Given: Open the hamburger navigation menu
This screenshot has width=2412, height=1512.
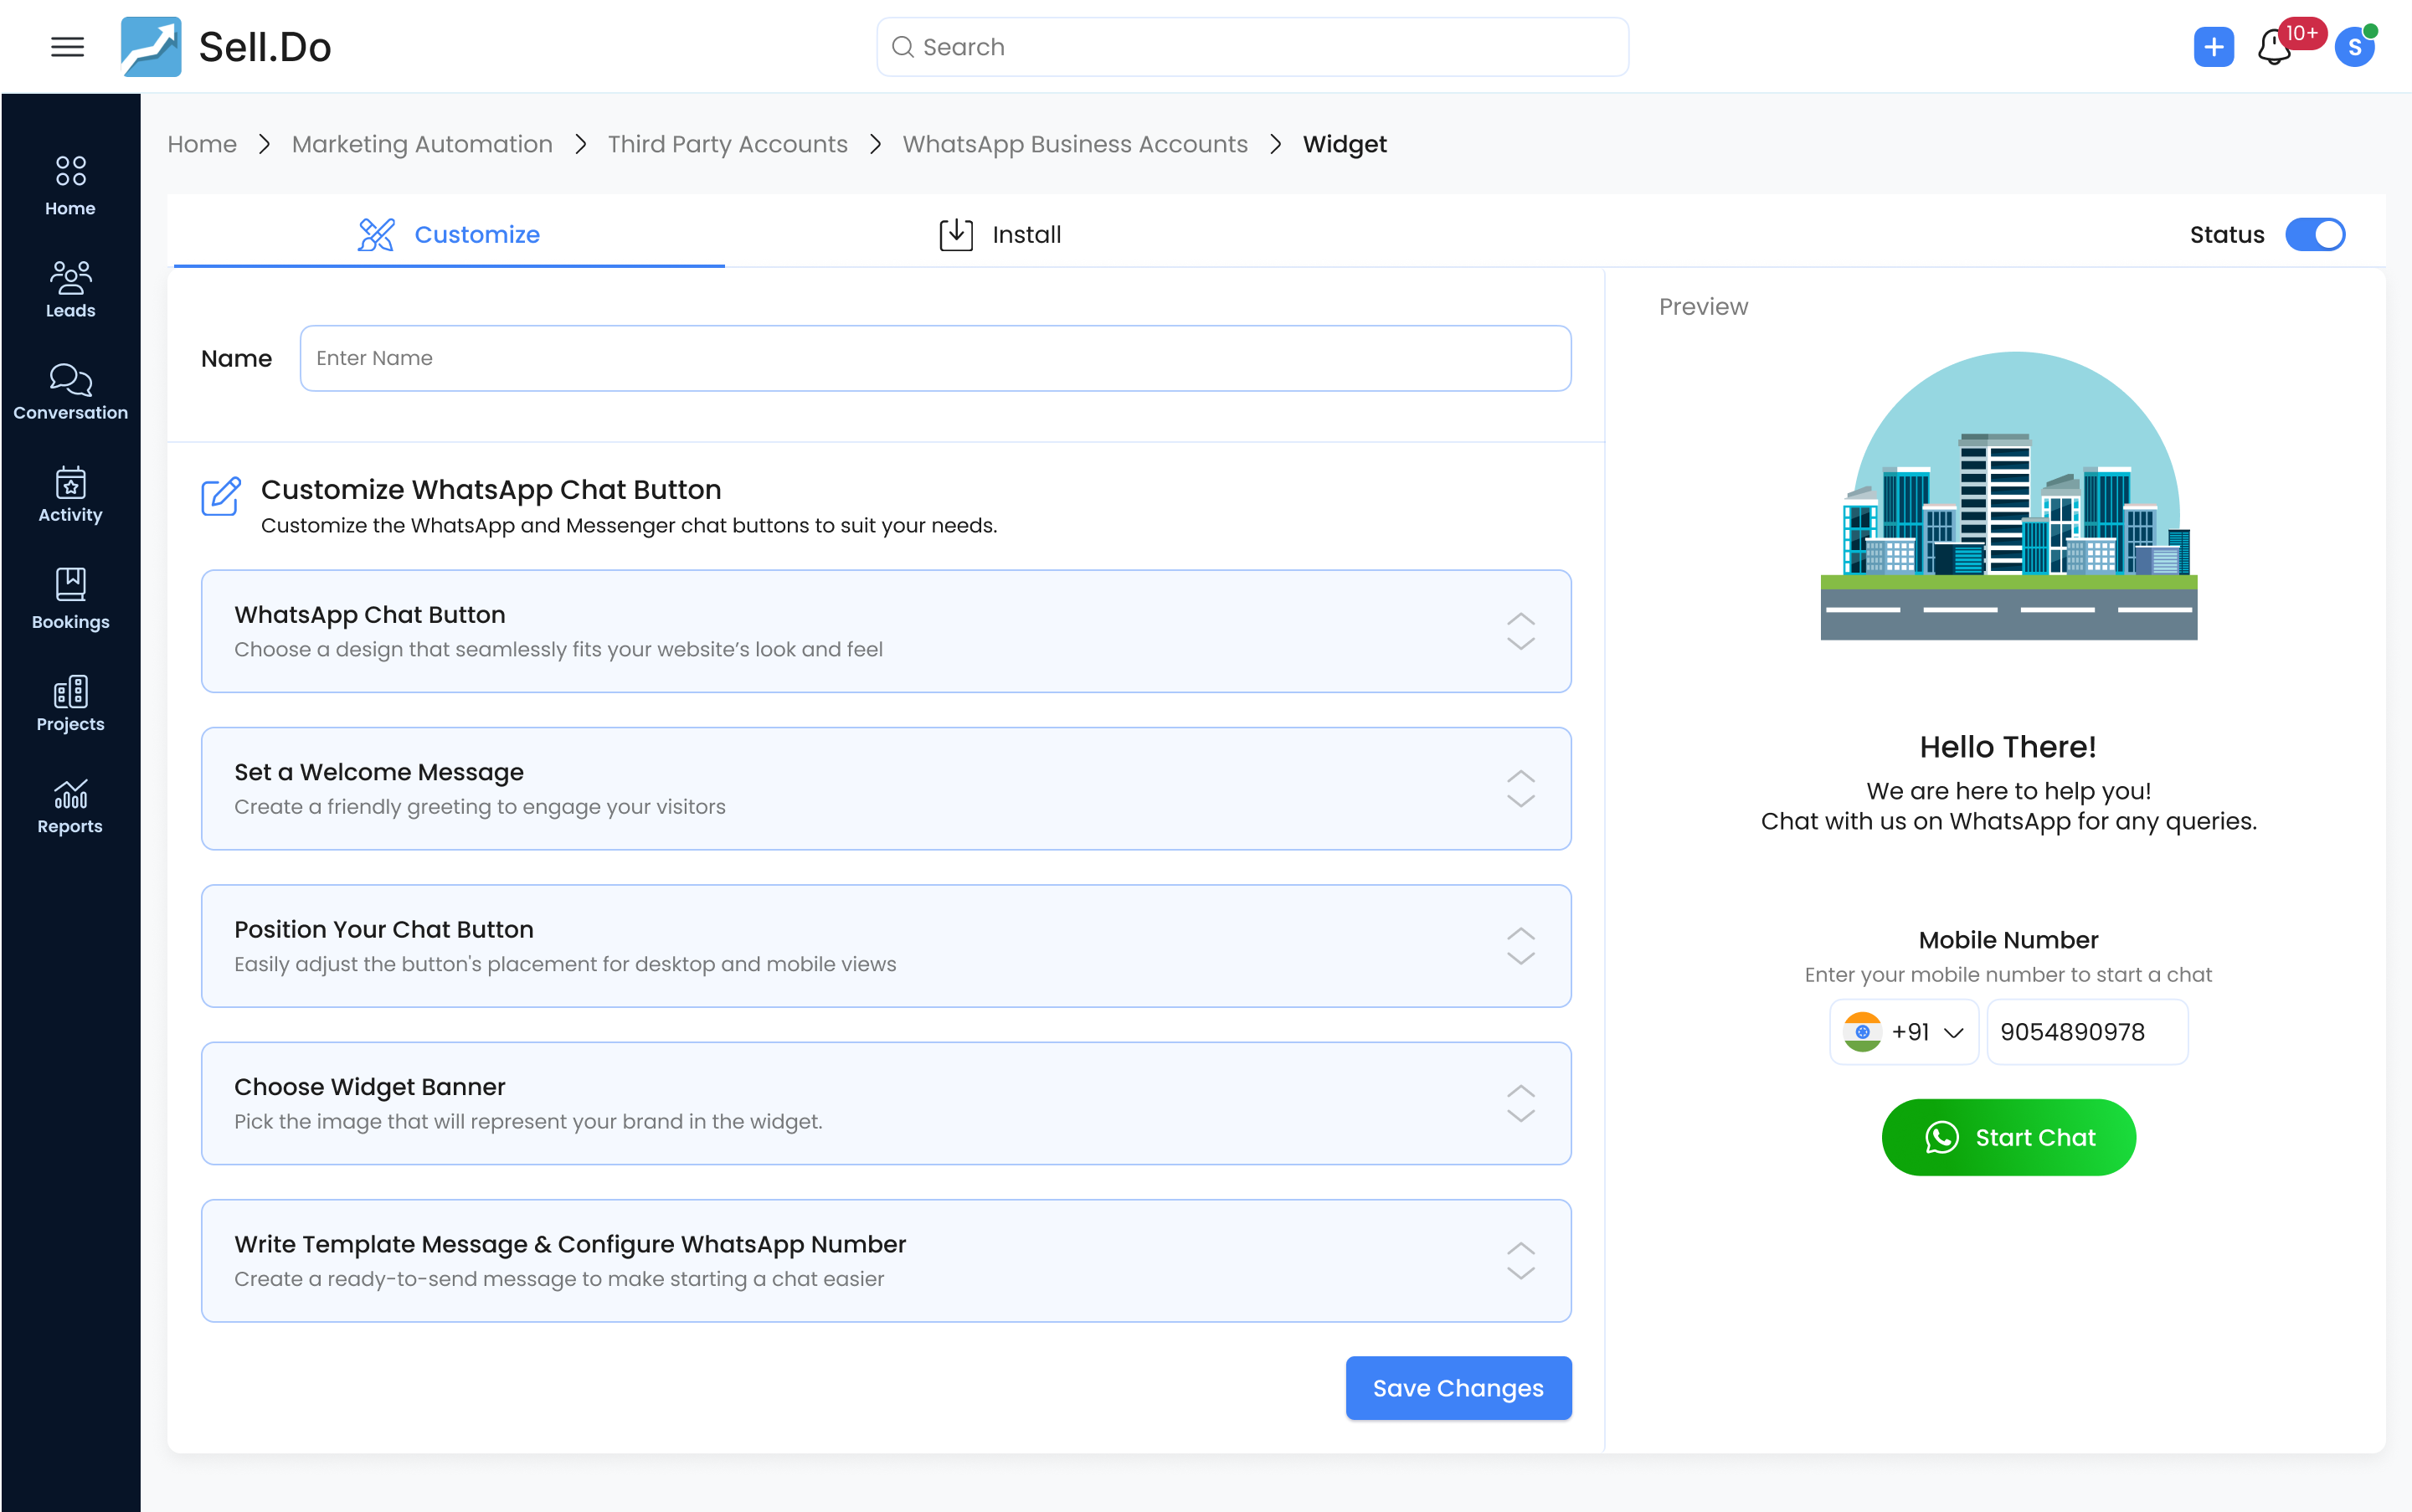Looking at the screenshot, I should tap(67, 46).
